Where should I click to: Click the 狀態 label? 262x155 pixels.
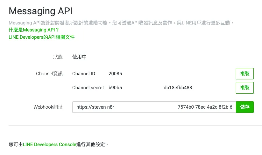[58, 57]
